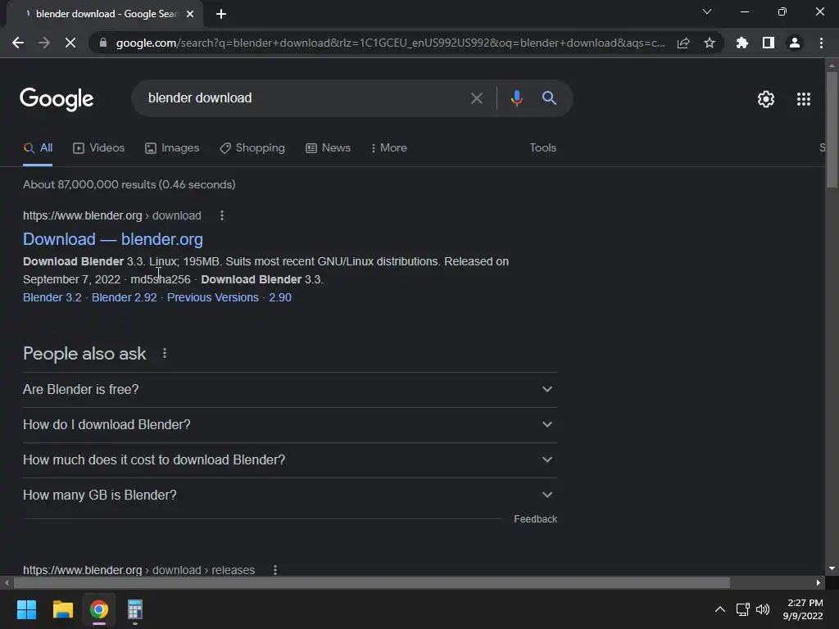This screenshot has width=839, height=629.
Task: Click the site lock icon in address bar
Action: 103,43
